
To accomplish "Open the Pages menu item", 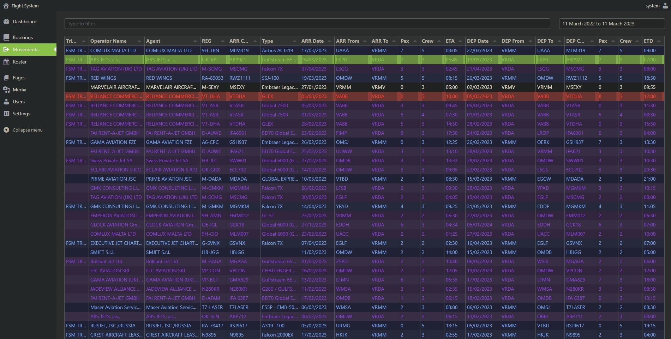I will 28,78.
